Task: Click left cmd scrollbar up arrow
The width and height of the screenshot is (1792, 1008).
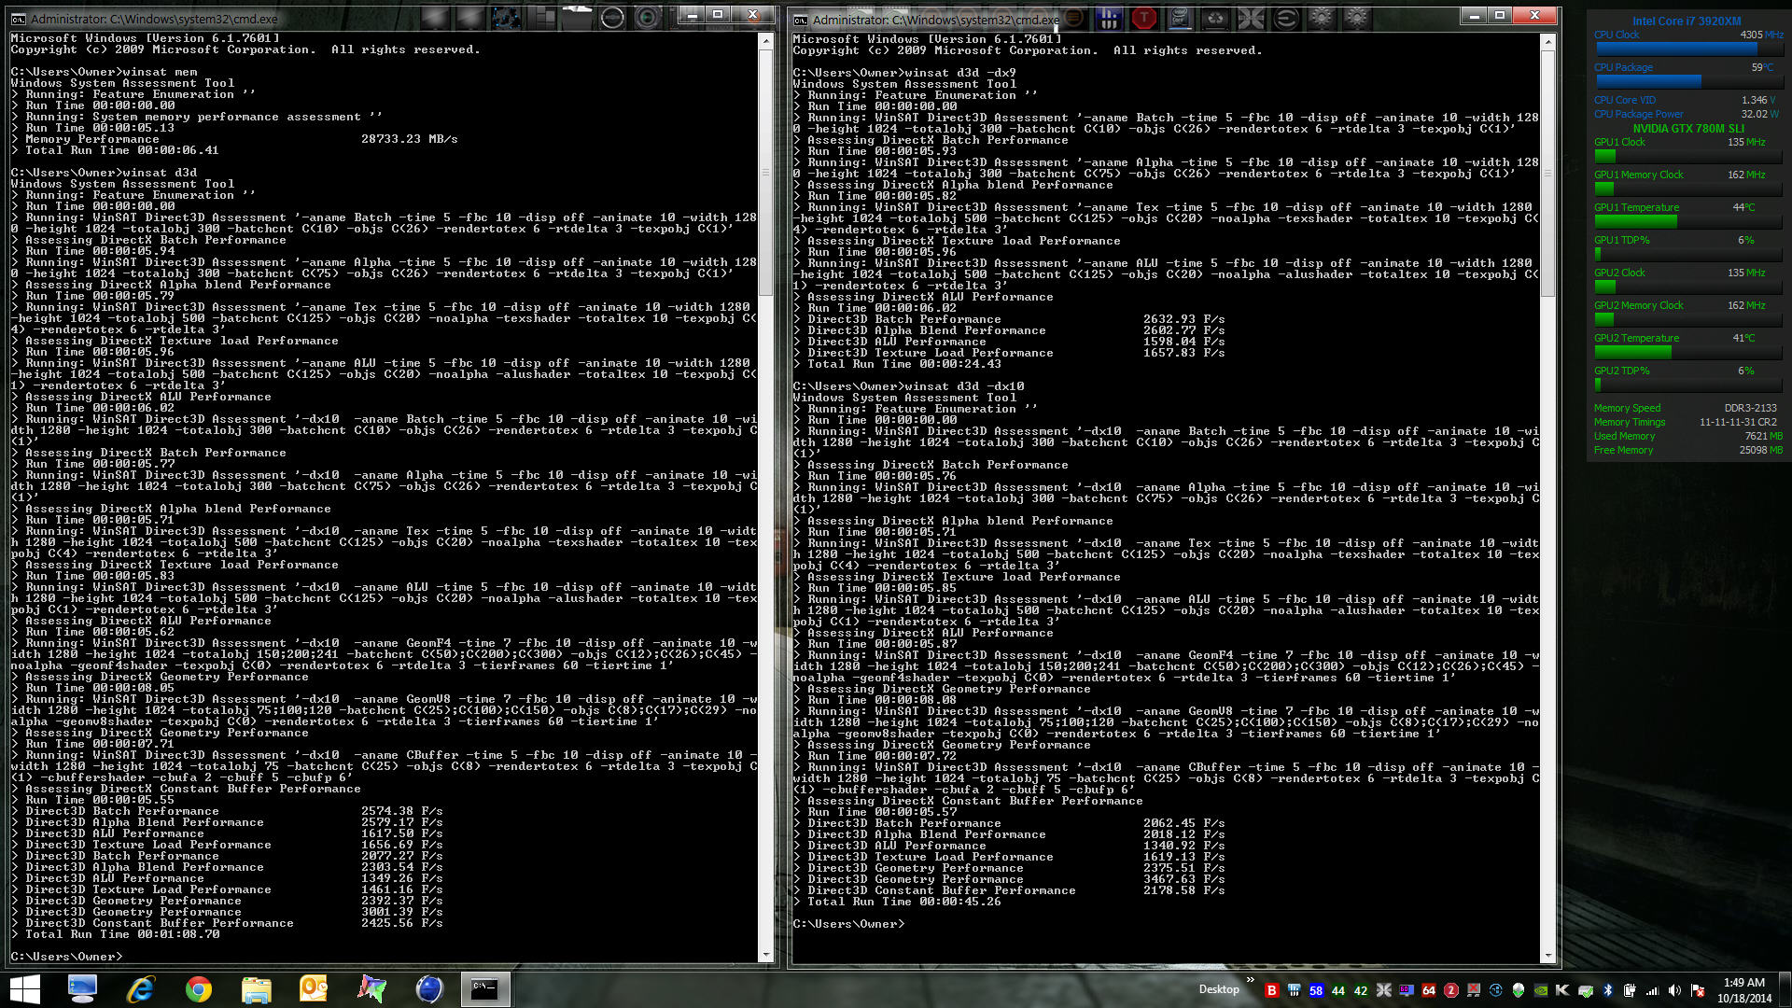Action: pos(766,41)
